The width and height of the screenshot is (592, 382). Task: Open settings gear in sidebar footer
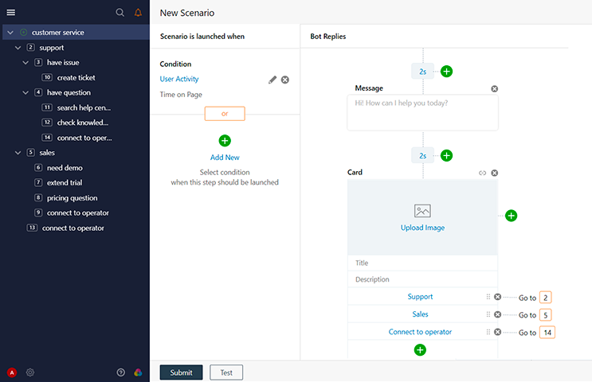pyautogui.click(x=30, y=372)
